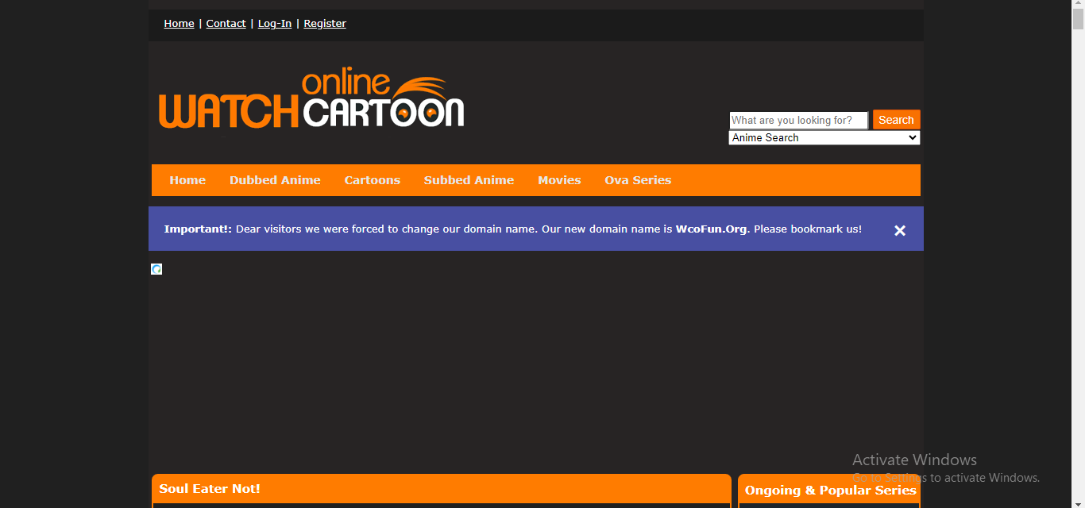Click the Ongoing & Popular Series heading
The image size is (1085, 508).
pyautogui.click(x=830, y=491)
